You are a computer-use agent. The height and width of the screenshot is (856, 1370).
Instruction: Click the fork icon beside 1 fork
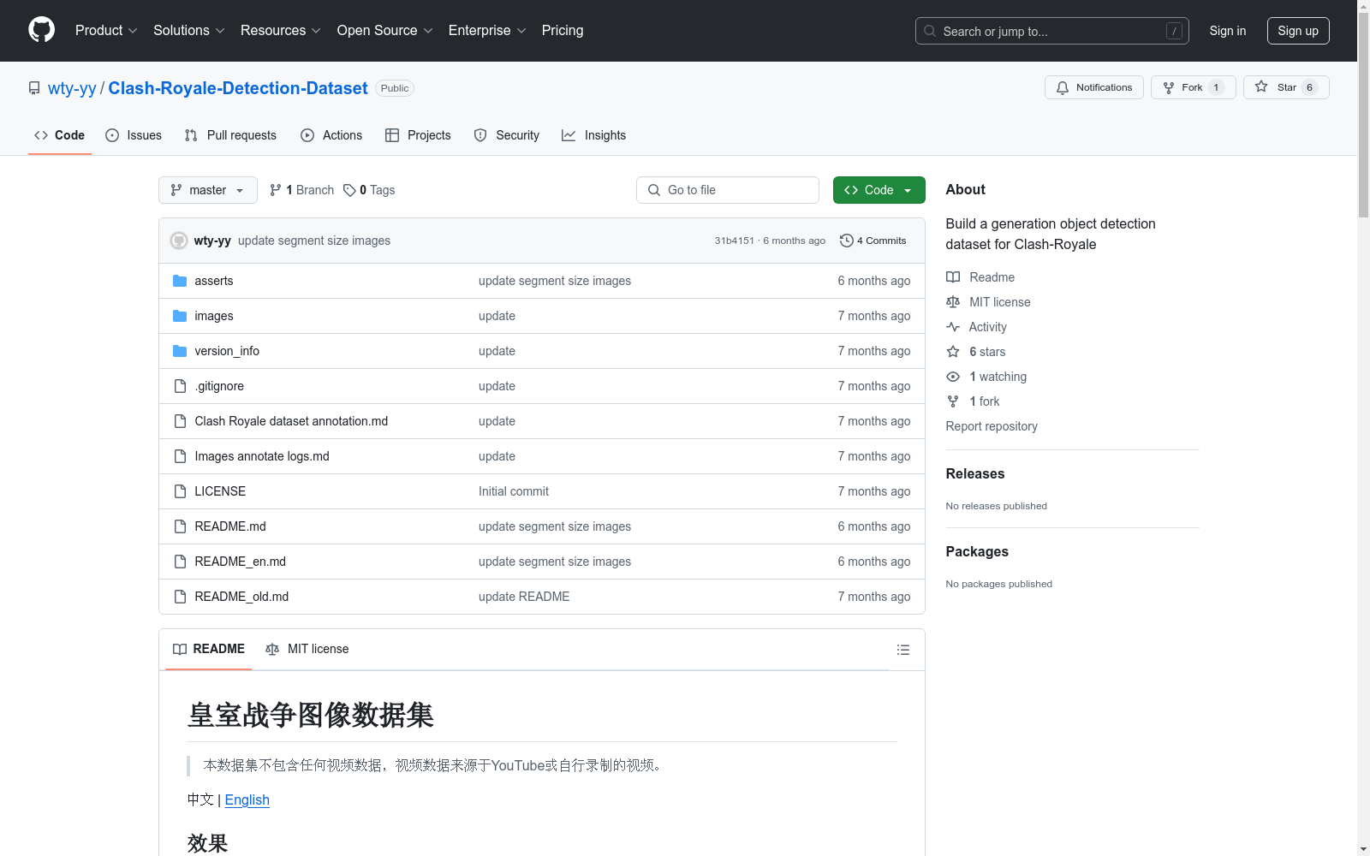[x=953, y=401]
